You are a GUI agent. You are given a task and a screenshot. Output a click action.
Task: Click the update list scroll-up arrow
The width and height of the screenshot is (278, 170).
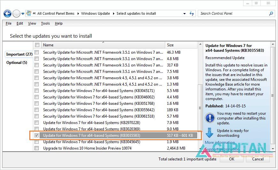(200, 44)
